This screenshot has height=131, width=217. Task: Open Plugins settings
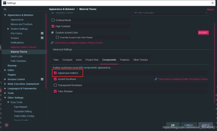pos(12,75)
